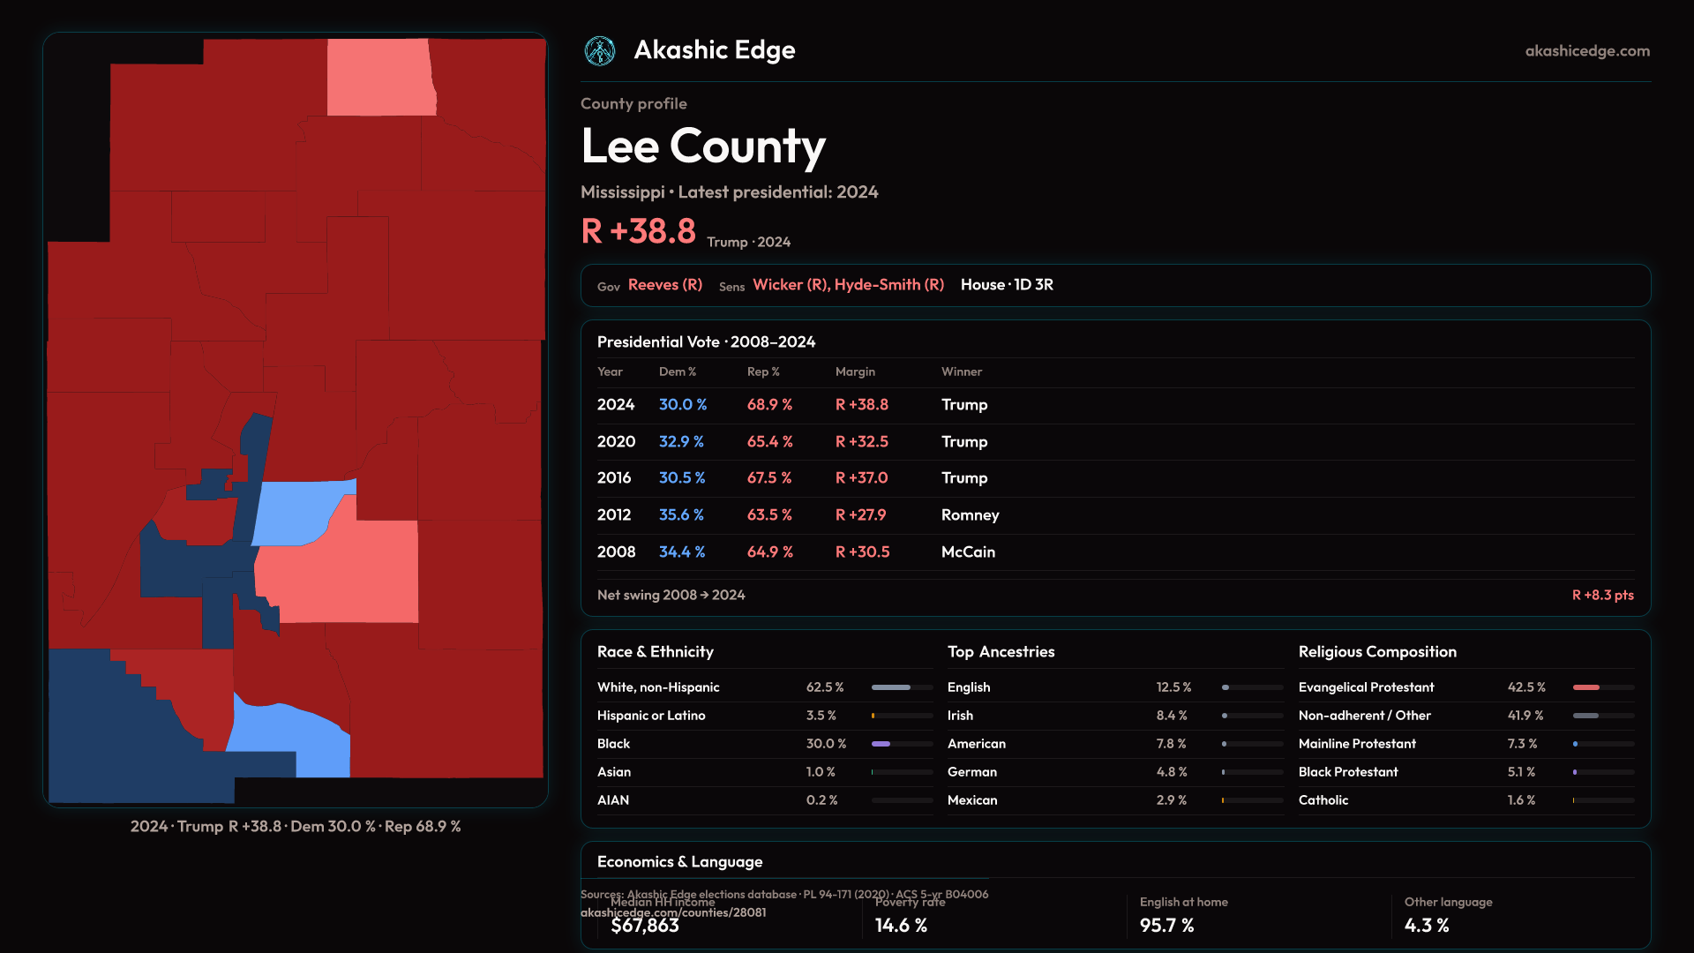Click the Evangelical Protestant red bar
Screen dimensions: 1694x953
1586,687
